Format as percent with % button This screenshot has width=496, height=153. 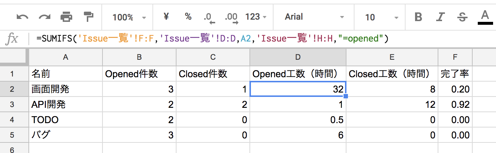[188, 17]
